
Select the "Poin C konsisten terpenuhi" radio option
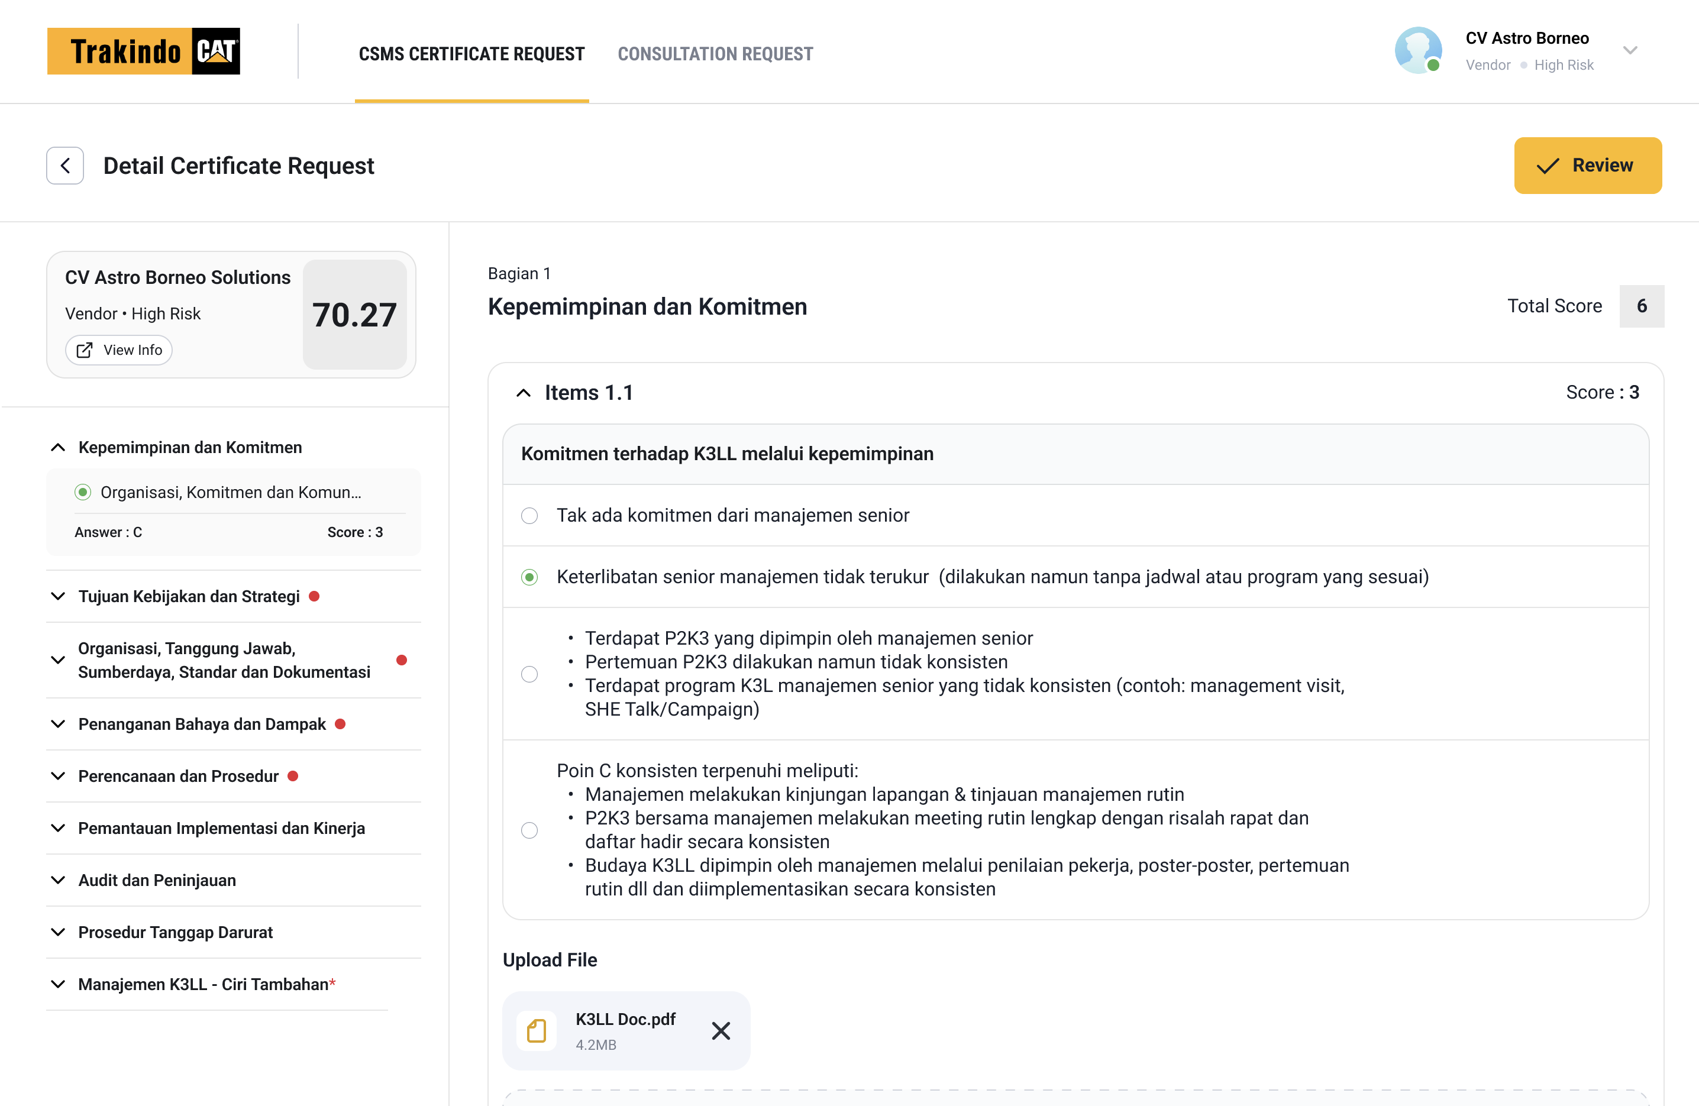[x=529, y=830]
